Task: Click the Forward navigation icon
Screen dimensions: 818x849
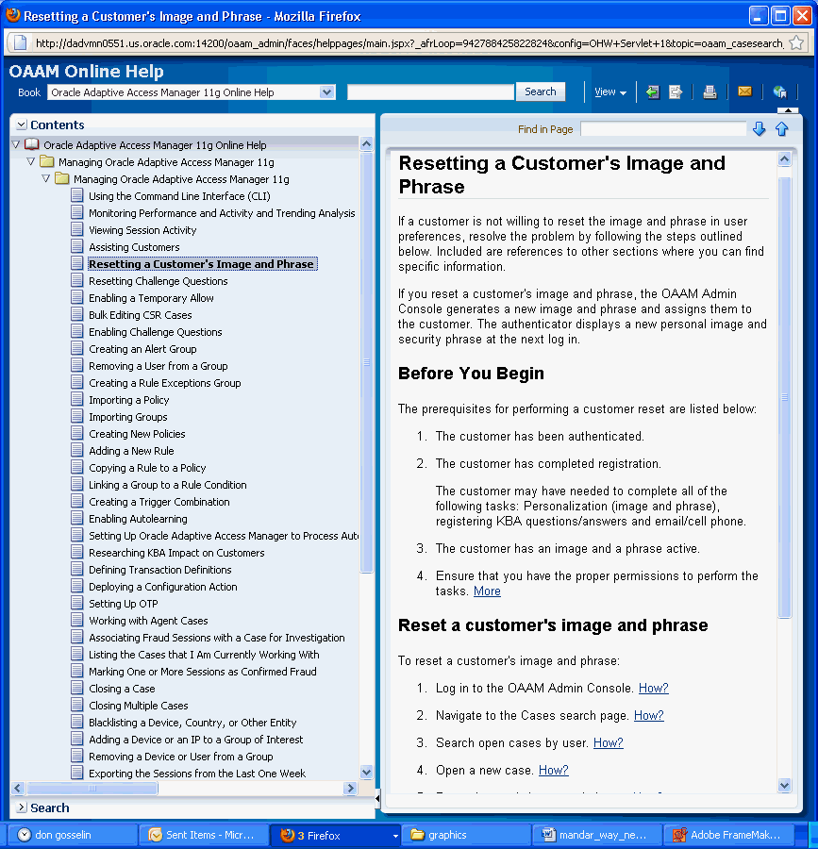Action: 676,92
